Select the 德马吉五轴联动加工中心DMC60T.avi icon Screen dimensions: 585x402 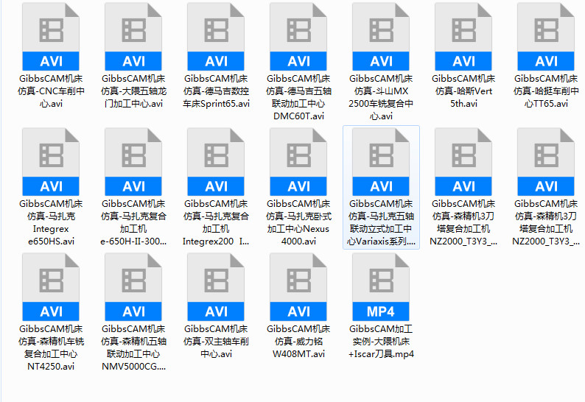[298, 37]
